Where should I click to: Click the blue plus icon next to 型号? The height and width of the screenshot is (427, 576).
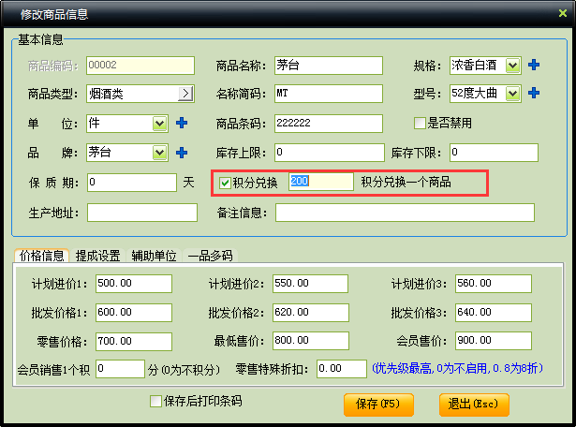(534, 93)
